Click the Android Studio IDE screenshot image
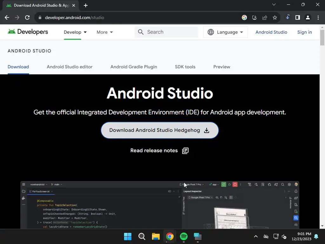 coord(160,205)
